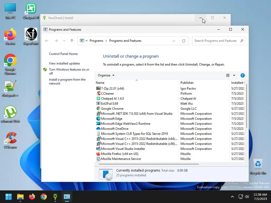Open Install a program from the network
Viewport: 271px width, 203px height.
pyautogui.click(x=67, y=81)
